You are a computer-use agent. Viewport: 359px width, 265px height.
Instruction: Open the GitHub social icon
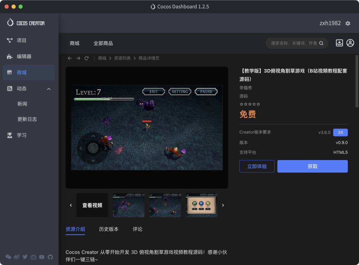pos(50,257)
